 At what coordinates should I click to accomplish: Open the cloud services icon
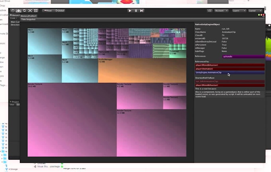(210, 11)
